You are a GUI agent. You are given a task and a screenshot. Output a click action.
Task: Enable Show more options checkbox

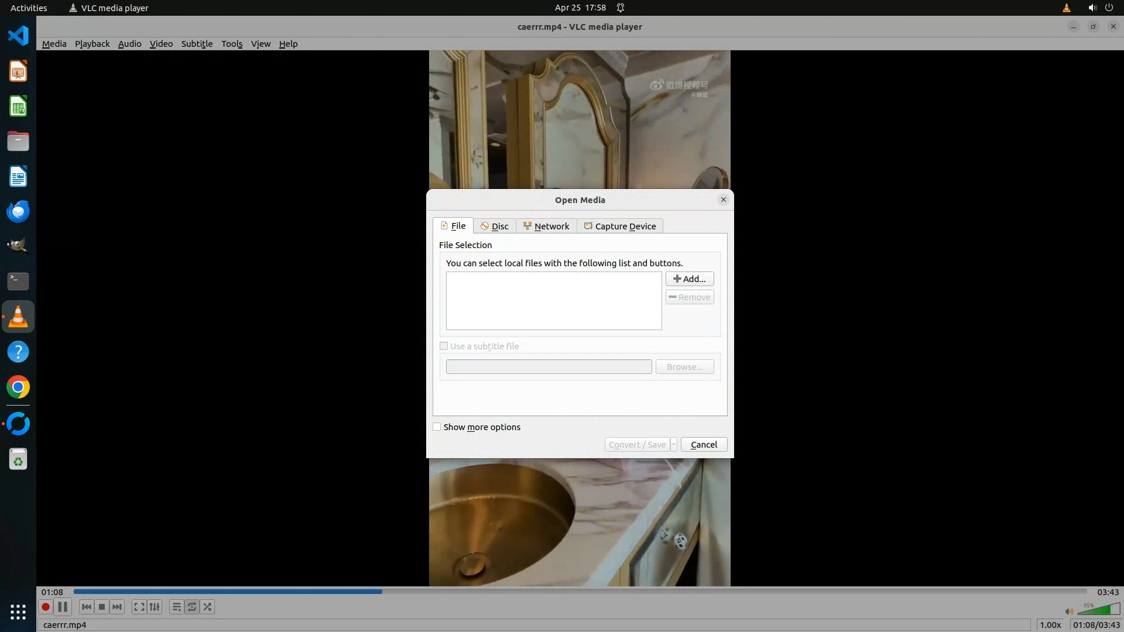437,427
